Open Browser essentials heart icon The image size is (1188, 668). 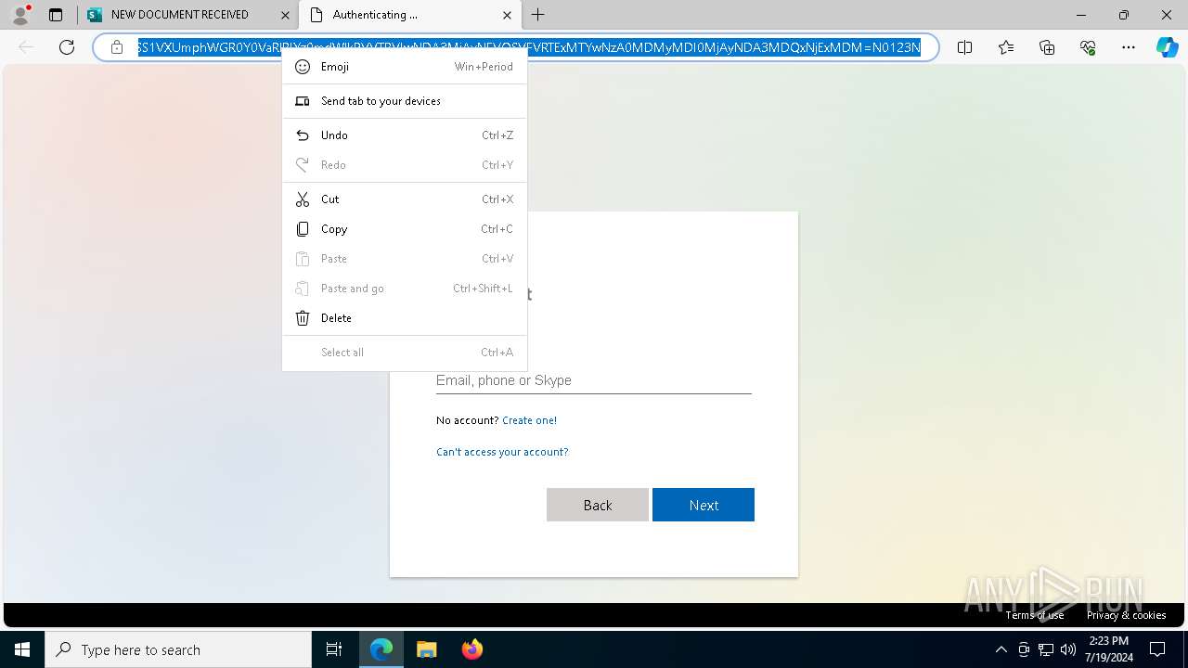click(1088, 47)
